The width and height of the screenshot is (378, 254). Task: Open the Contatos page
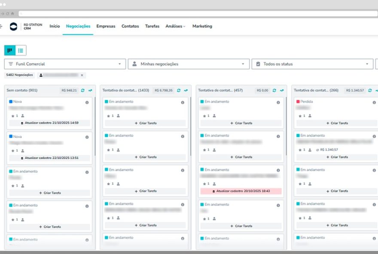click(130, 26)
